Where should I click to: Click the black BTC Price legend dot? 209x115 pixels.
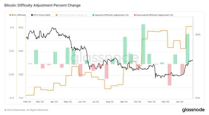(32, 15)
